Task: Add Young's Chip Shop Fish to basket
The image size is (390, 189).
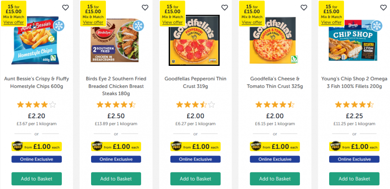Action: 354,179
